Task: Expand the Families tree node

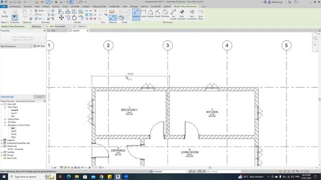Action: click(2, 152)
